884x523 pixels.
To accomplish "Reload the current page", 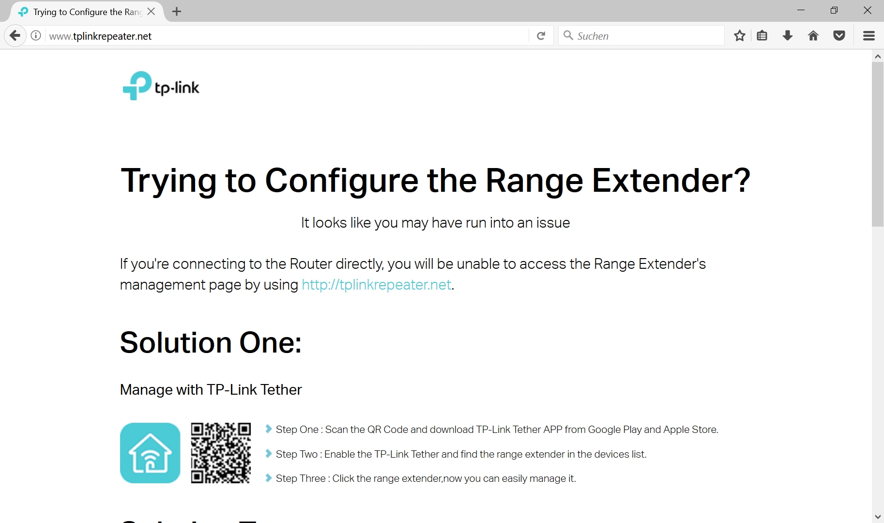I will (x=541, y=36).
